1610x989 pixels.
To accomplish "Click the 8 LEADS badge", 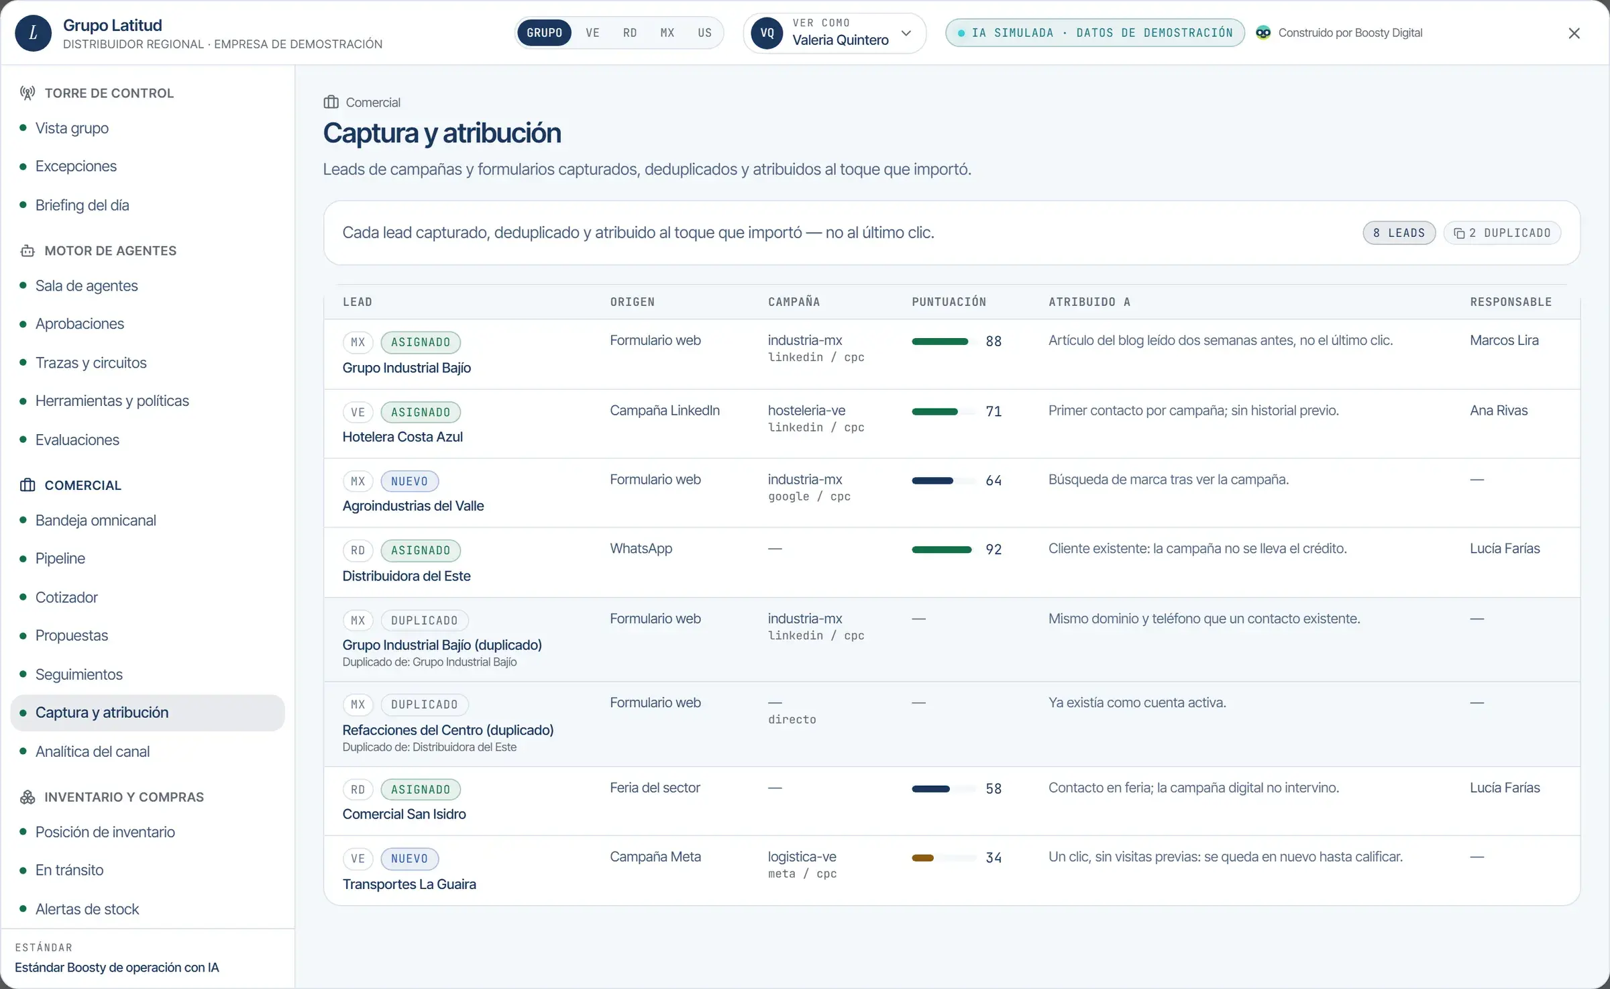I will [1399, 233].
